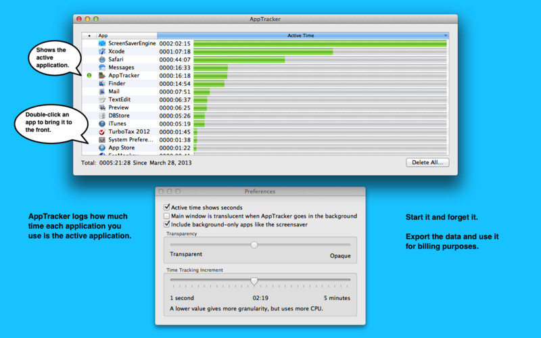Select the System Prefere... row name
541x338 pixels.
click(x=131, y=140)
